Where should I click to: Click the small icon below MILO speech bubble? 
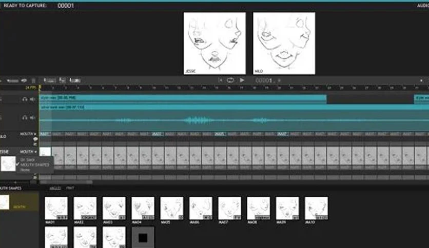click(35, 144)
